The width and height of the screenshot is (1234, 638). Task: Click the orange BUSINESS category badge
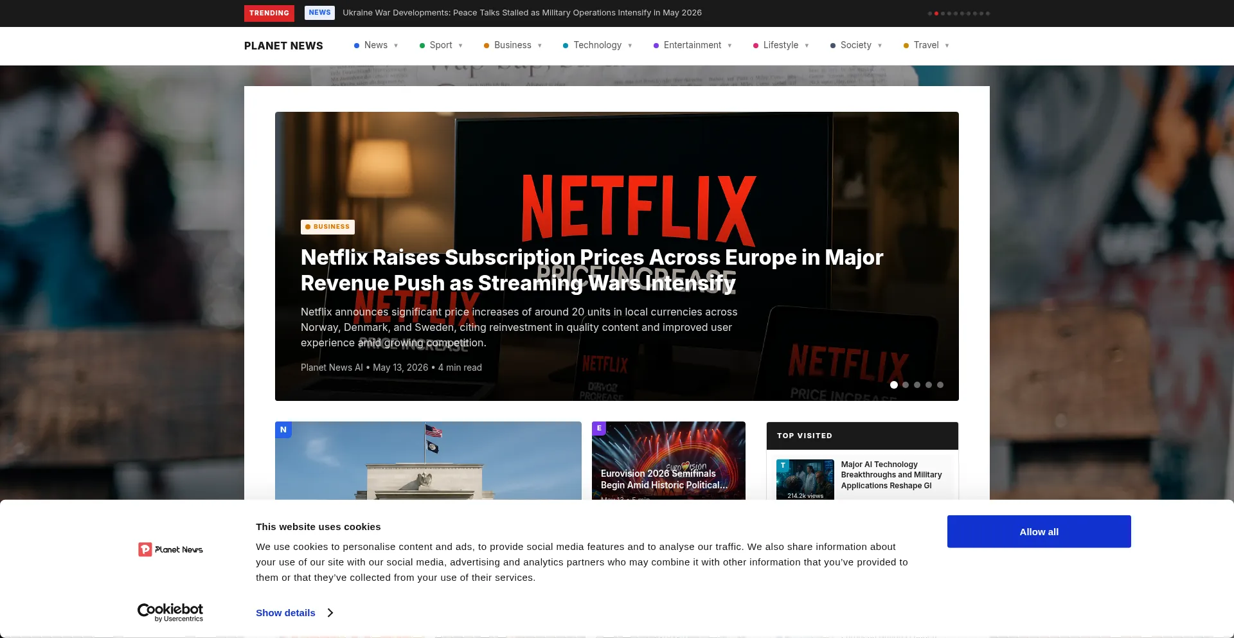point(328,227)
